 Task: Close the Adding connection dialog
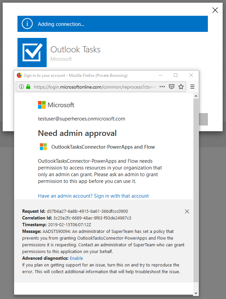tap(215, 10)
